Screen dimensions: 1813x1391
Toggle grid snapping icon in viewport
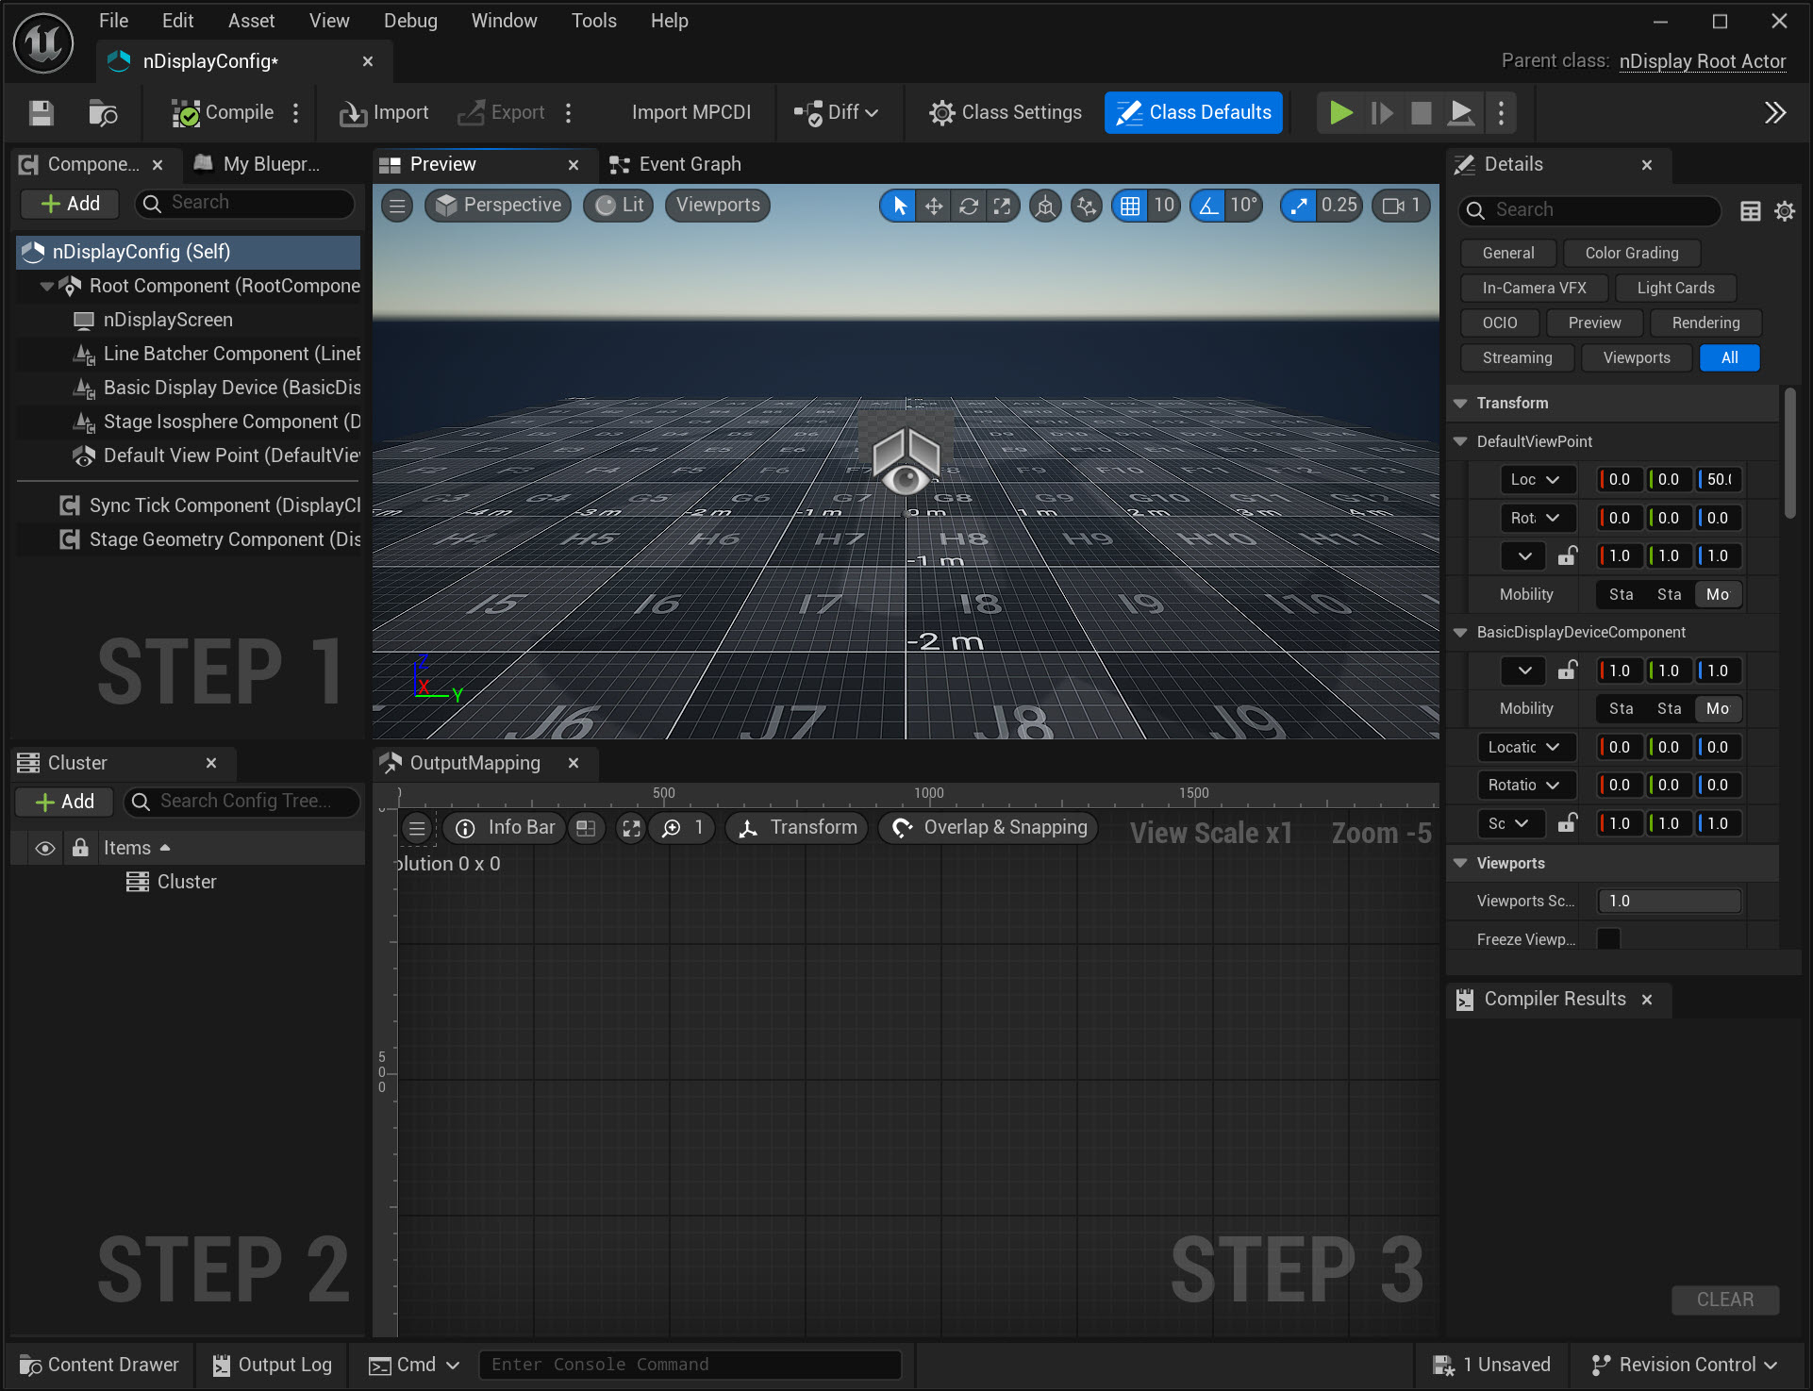click(1129, 206)
